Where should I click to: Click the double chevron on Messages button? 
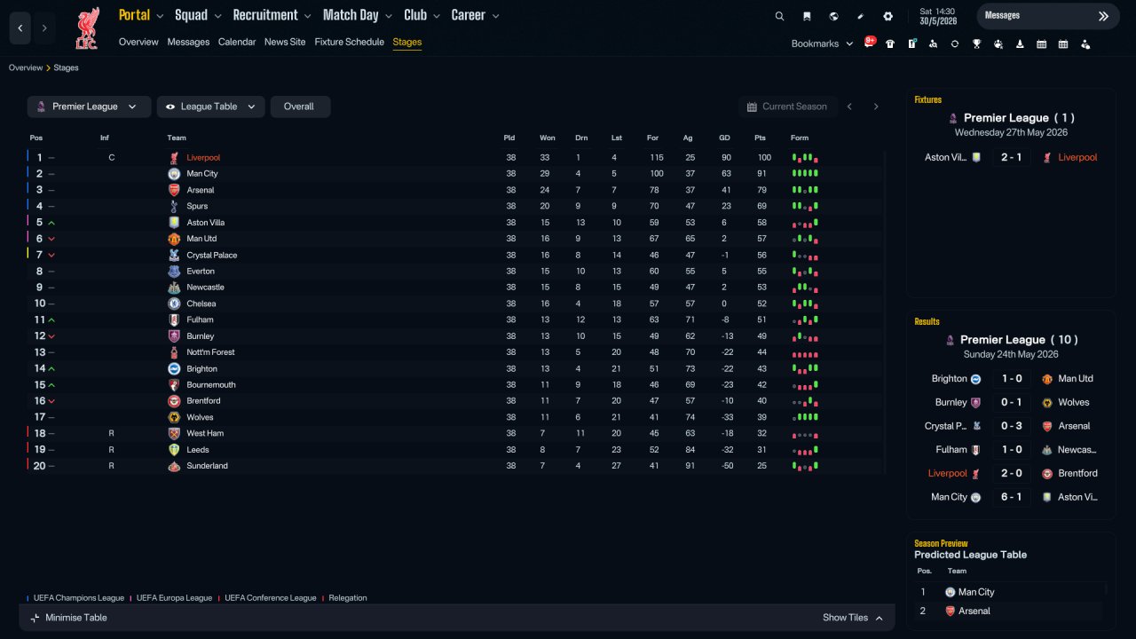tap(1103, 16)
